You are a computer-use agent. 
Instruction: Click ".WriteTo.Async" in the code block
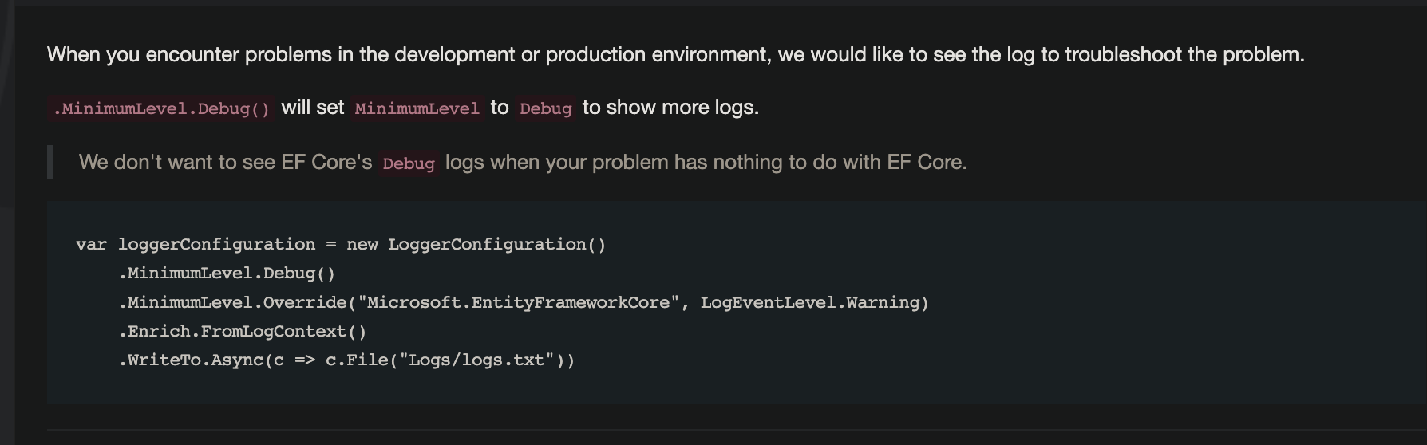(190, 360)
